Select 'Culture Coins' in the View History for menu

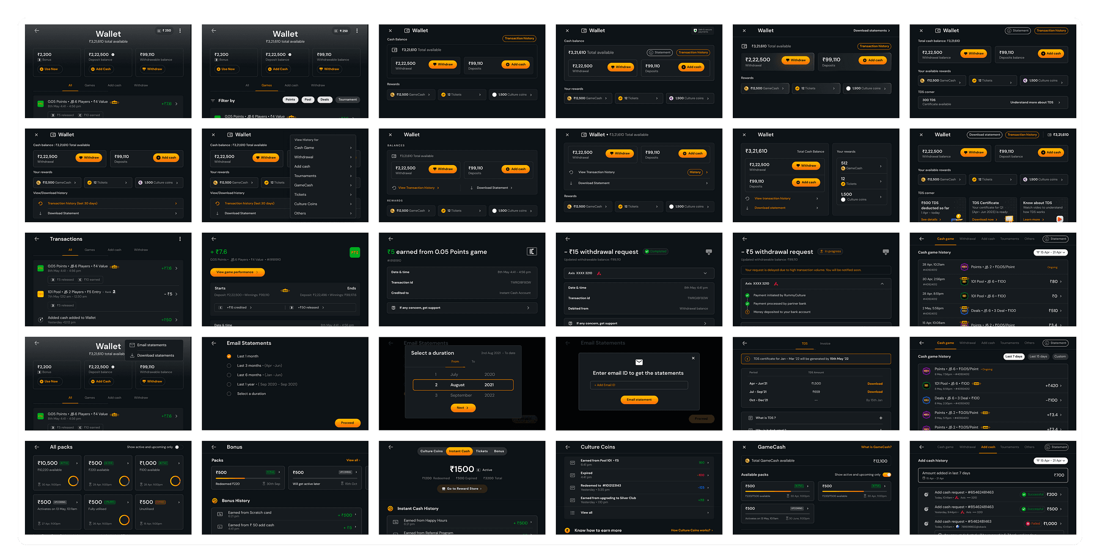pyautogui.click(x=323, y=204)
